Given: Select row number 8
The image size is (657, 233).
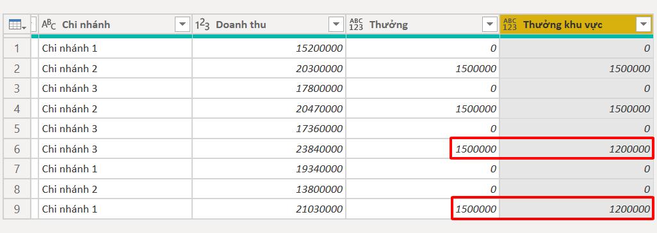Looking at the screenshot, I should tap(17, 189).
